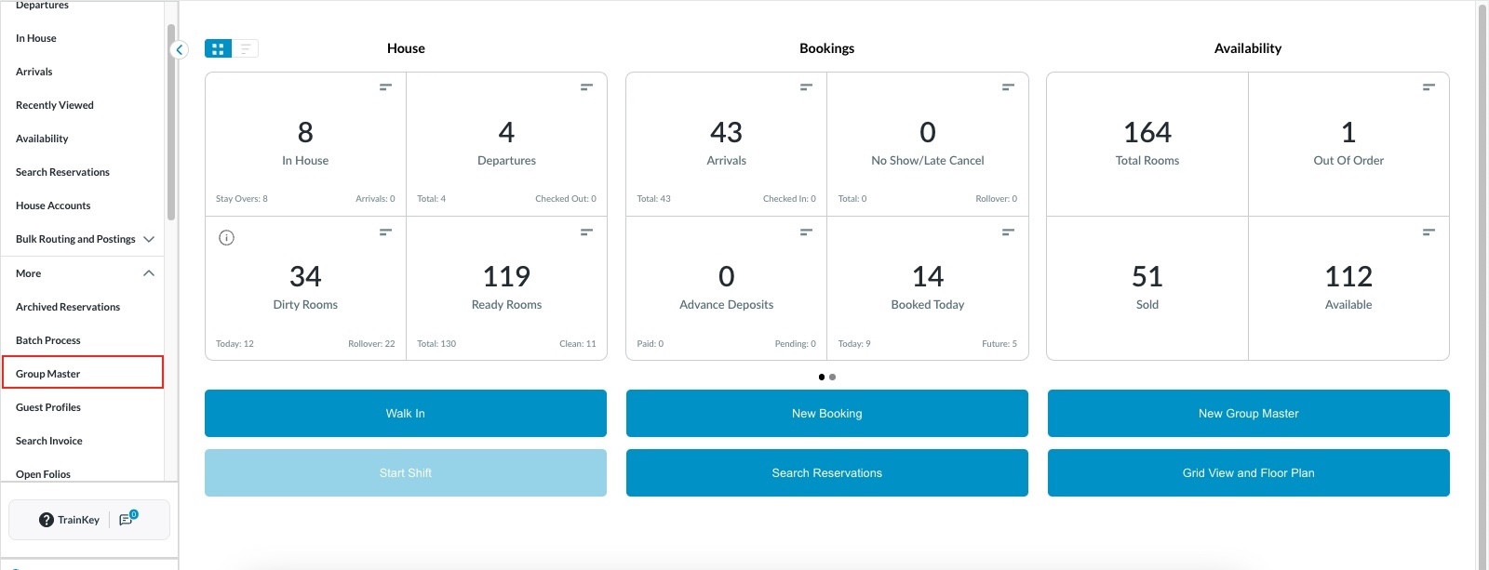The width and height of the screenshot is (1489, 570).
Task: Open the Ready Rooms tile menu icon
Action: [x=586, y=232]
